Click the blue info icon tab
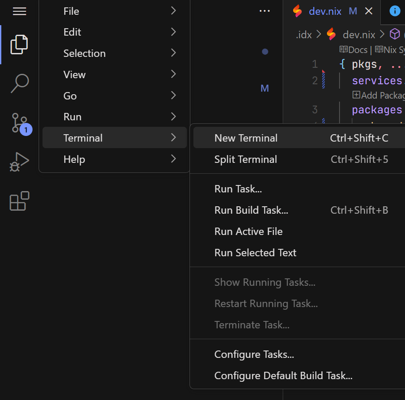This screenshot has height=400, width=405. (395, 11)
